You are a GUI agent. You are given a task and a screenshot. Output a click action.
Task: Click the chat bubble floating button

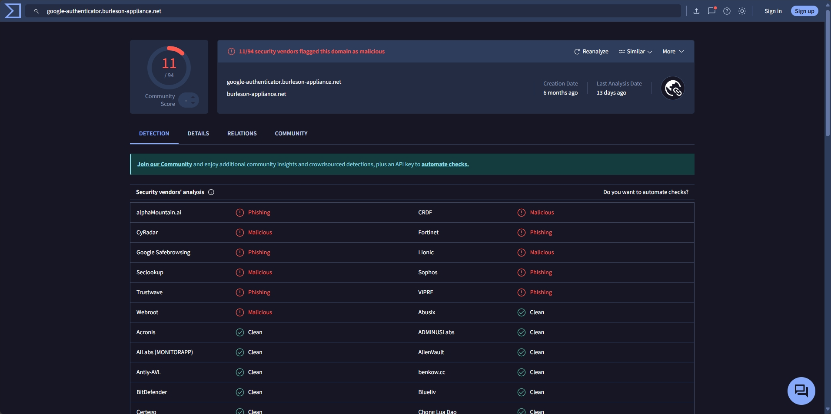pyautogui.click(x=801, y=391)
